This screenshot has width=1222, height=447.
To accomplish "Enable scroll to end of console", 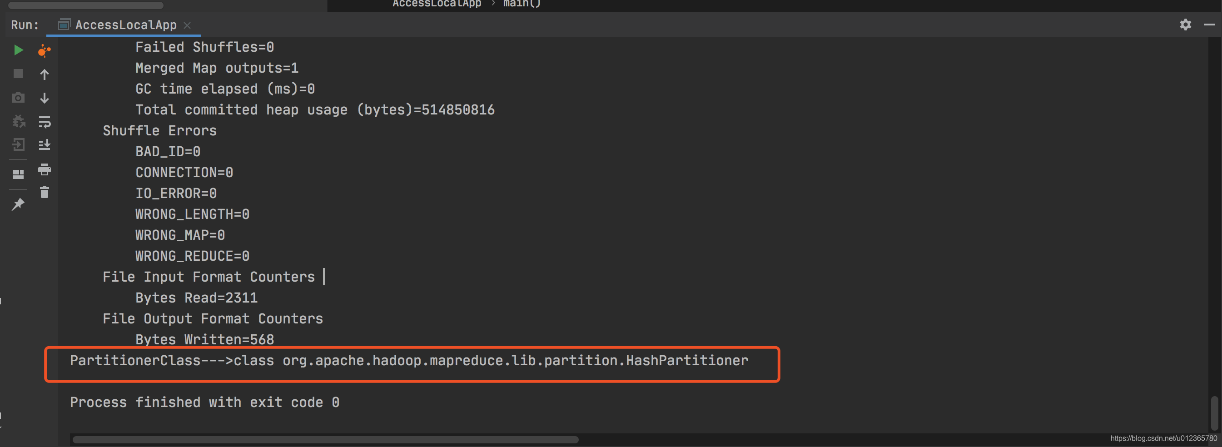I will (x=44, y=144).
